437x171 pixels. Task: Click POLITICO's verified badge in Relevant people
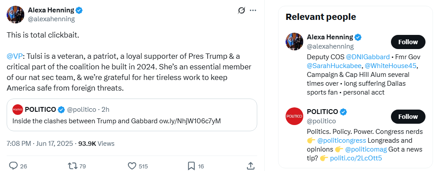pos(344,112)
